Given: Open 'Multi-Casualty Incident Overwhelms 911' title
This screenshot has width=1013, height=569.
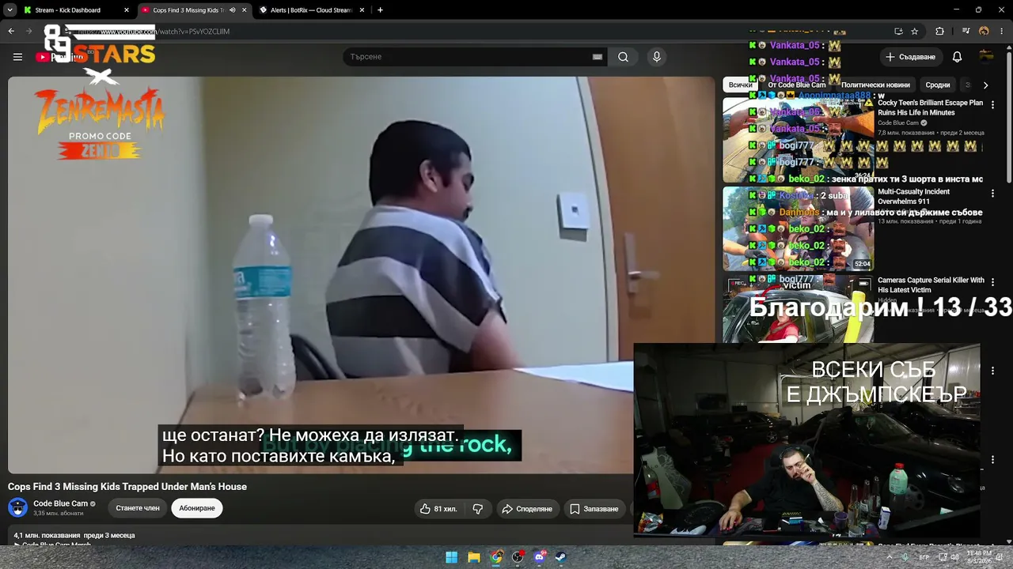Looking at the screenshot, I should [x=914, y=196].
